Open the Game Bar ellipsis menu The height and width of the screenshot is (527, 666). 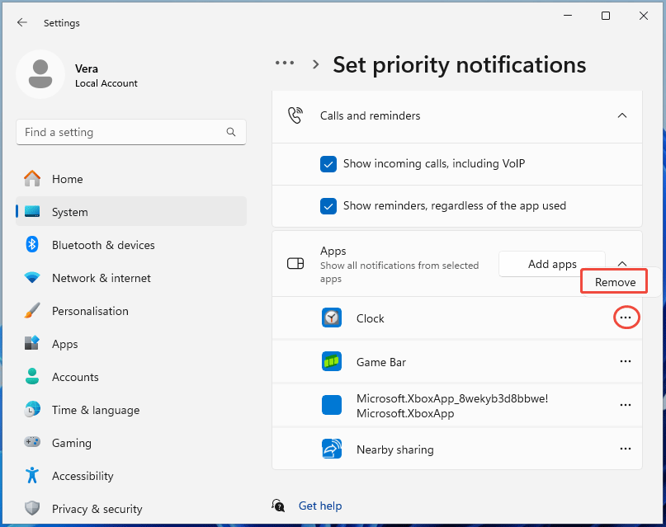626,361
